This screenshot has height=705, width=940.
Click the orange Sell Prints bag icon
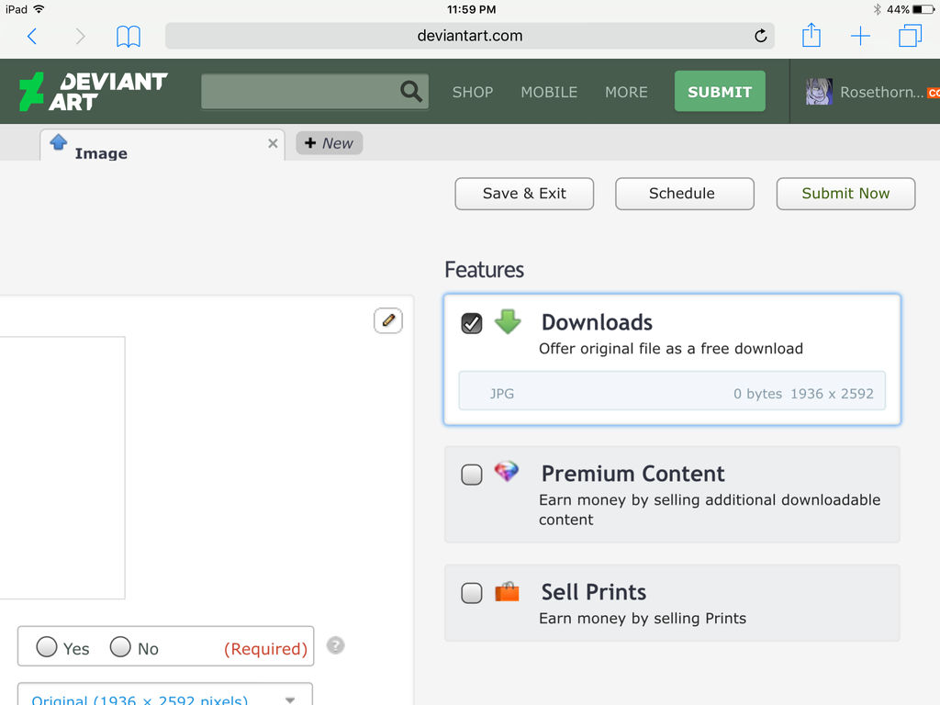[x=507, y=592]
